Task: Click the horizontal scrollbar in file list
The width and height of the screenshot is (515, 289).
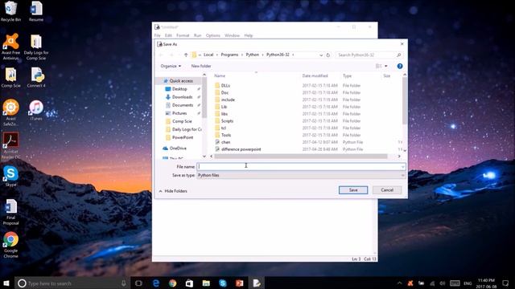Action: pos(300,157)
